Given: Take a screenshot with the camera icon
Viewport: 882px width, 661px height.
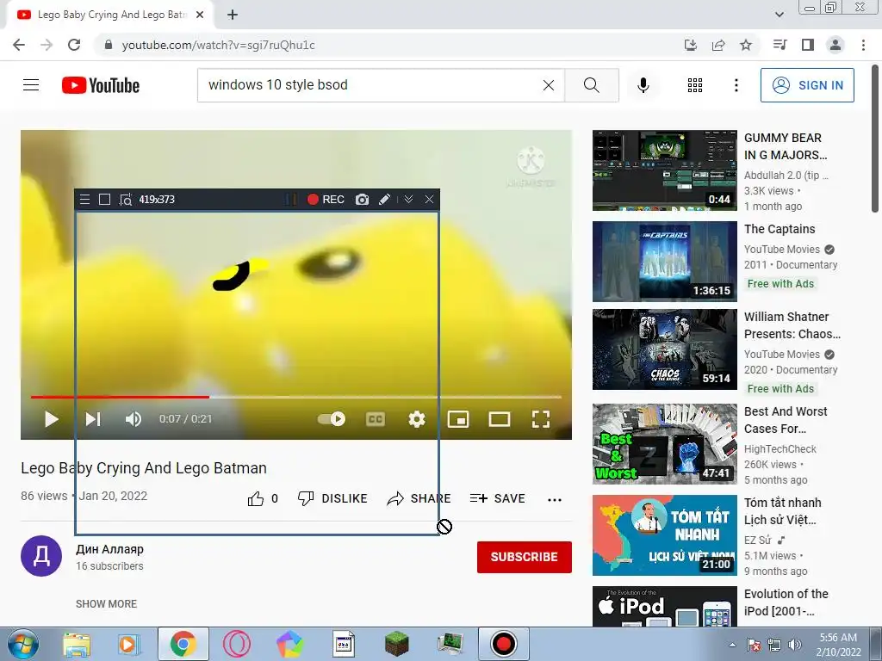Looking at the screenshot, I should [363, 199].
